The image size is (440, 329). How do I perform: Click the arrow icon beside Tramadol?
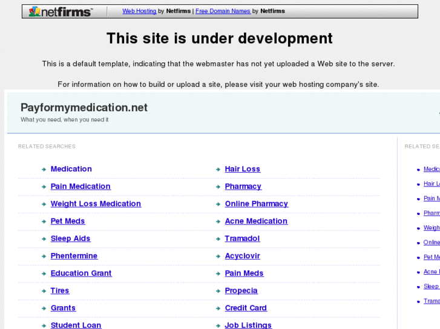tap(218, 239)
